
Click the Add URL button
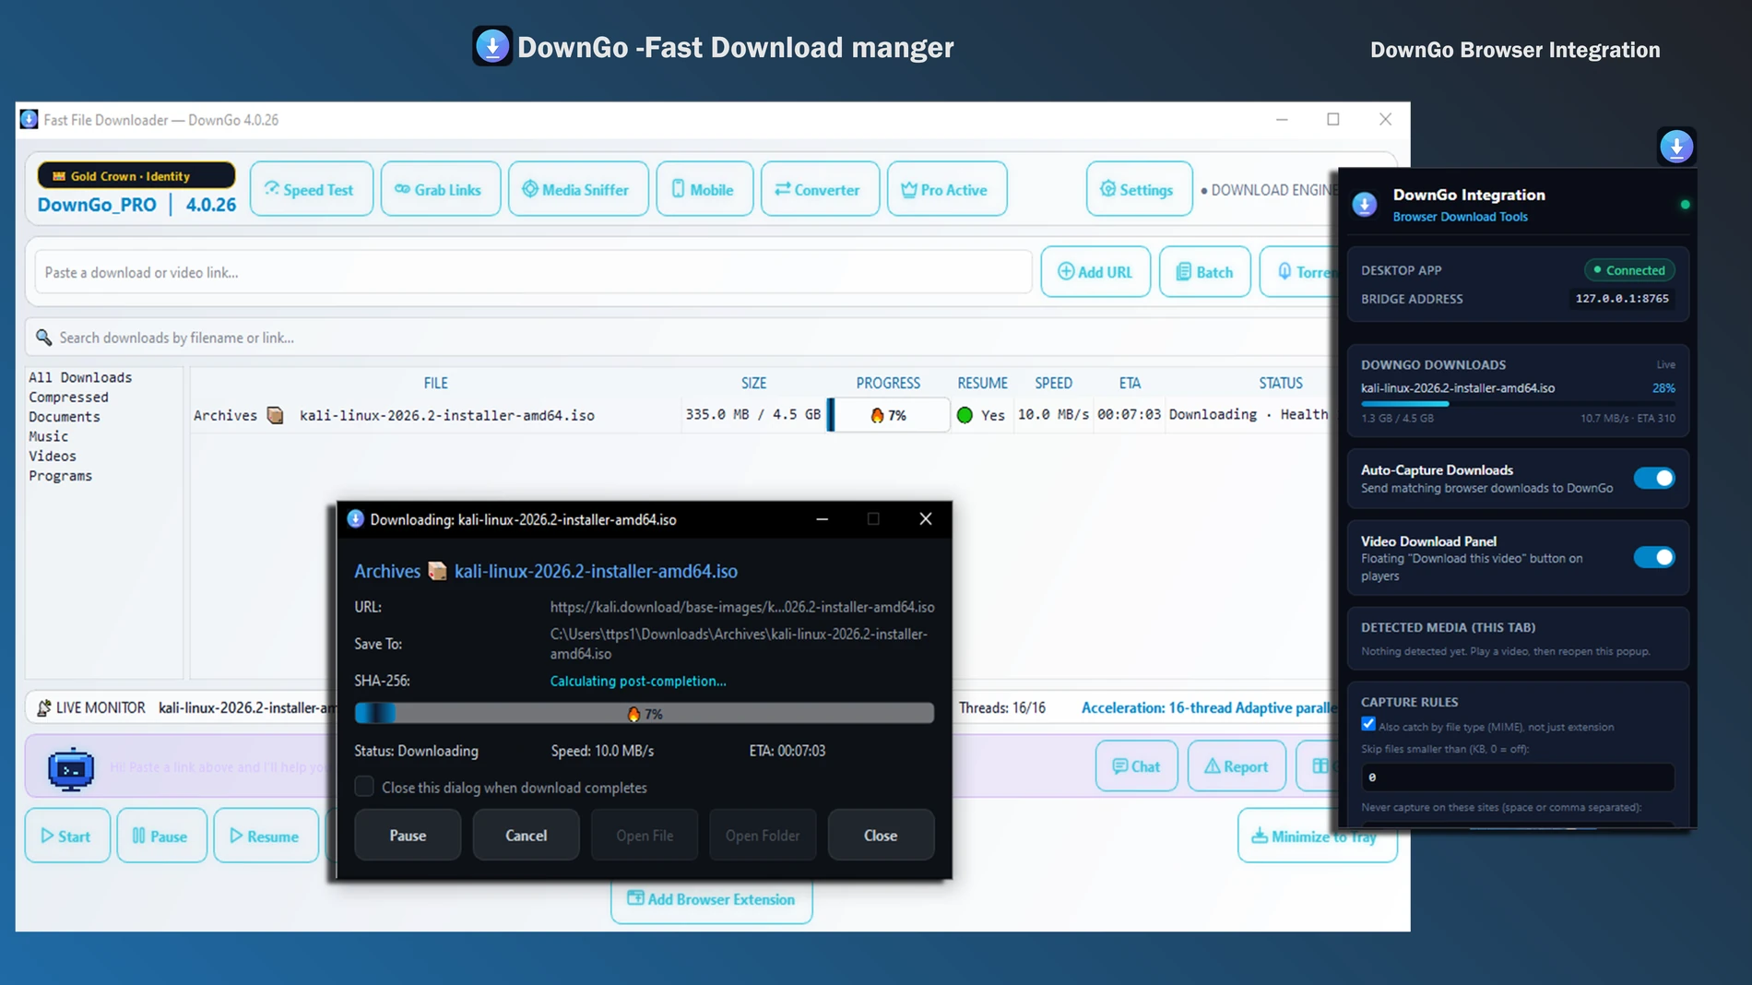click(1095, 272)
